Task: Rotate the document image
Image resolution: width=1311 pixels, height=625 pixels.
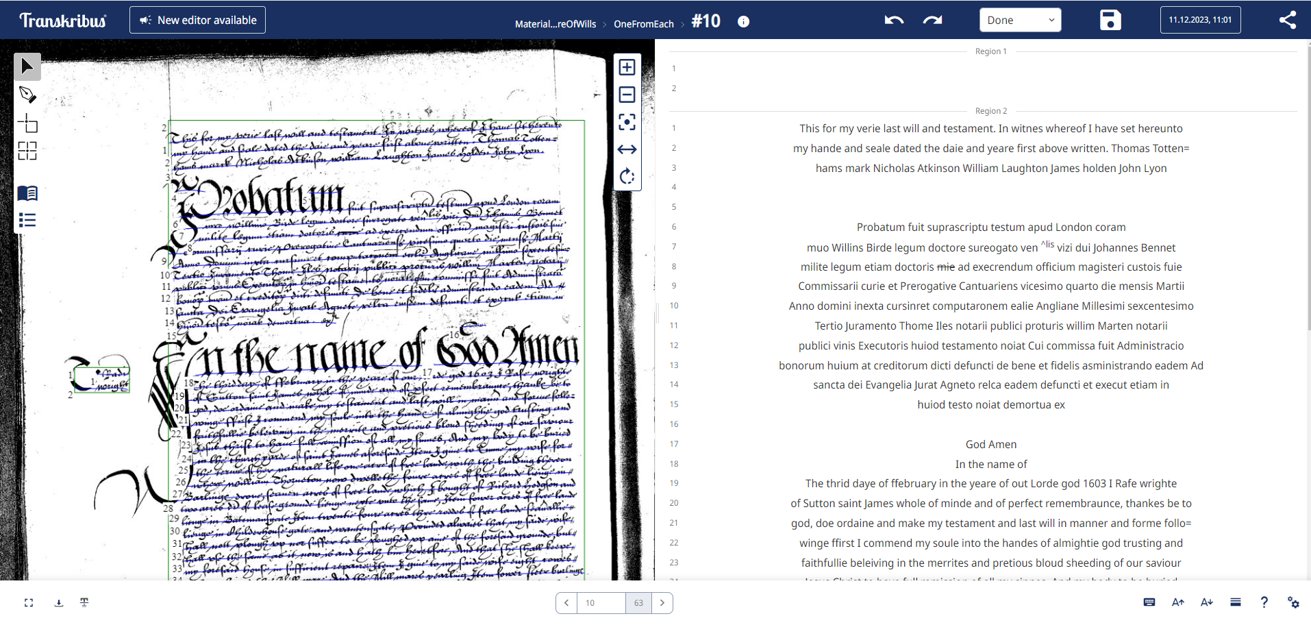Action: click(626, 177)
